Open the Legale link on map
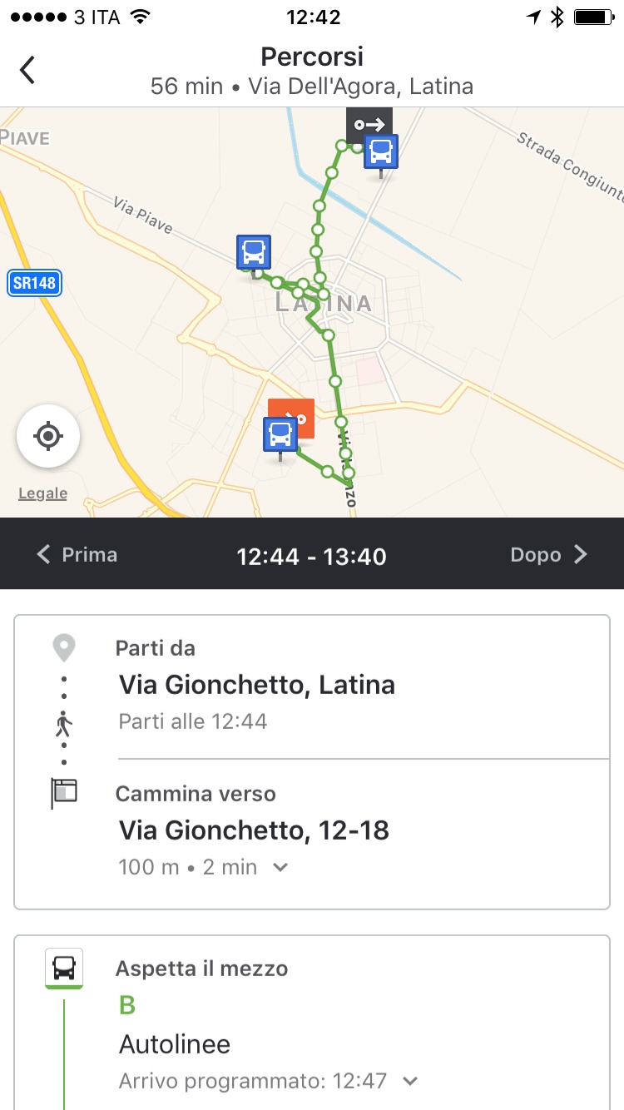The image size is (624, 1110). [42, 493]
